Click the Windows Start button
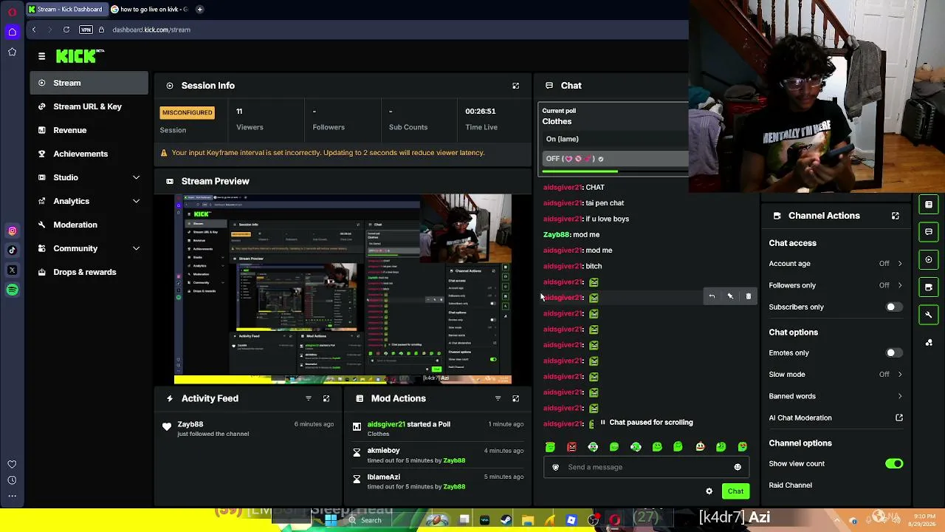This screenshot has height=532, width=945. pos(331,520)
